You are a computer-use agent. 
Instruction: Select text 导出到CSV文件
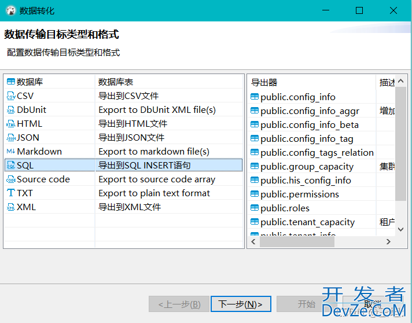(x=128, y=96)
